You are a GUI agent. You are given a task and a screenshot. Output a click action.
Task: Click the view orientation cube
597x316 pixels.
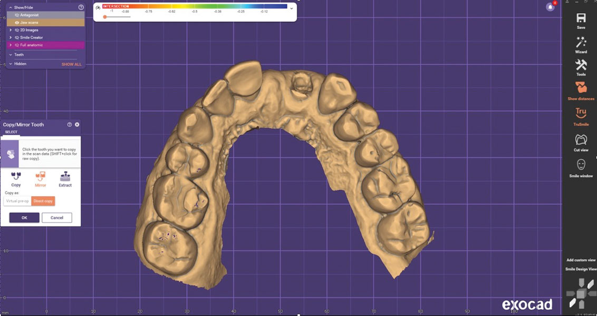pyautogui.click(x=581, y=293)
